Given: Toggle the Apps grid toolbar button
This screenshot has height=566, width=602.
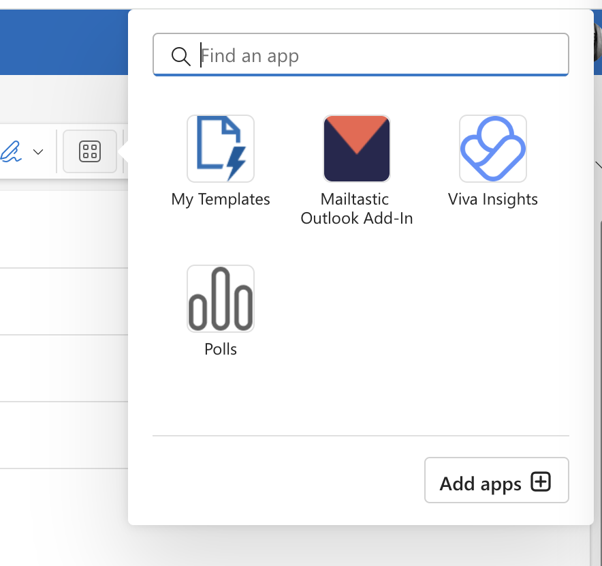Looking at the screenshot, I should coord(90,151).
